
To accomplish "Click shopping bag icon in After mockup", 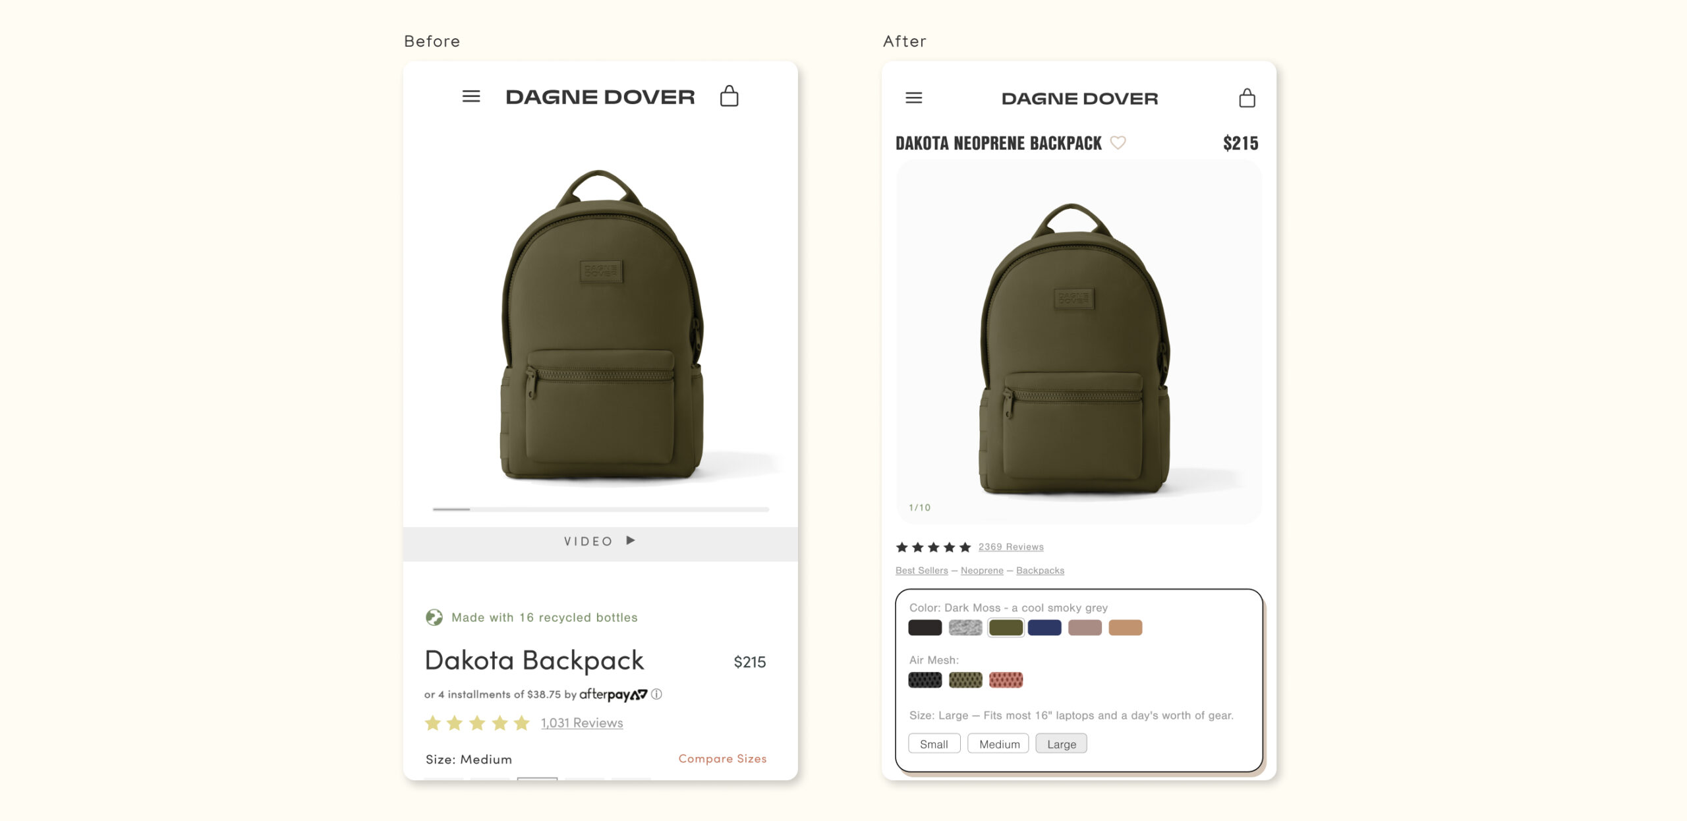I will (1247, 98).
